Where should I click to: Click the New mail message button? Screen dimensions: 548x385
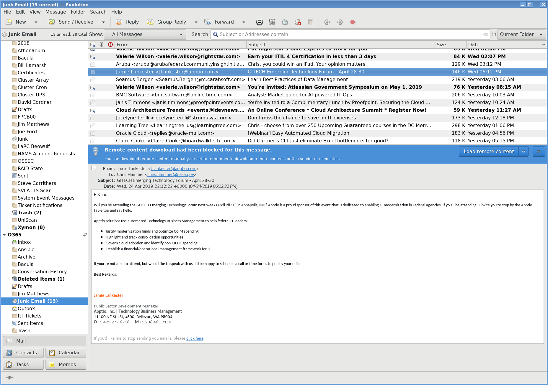[17, 22]
